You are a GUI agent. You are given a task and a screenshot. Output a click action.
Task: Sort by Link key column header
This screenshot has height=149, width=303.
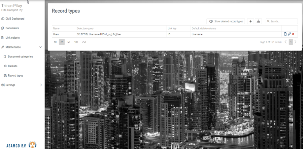tap(178, 28)
